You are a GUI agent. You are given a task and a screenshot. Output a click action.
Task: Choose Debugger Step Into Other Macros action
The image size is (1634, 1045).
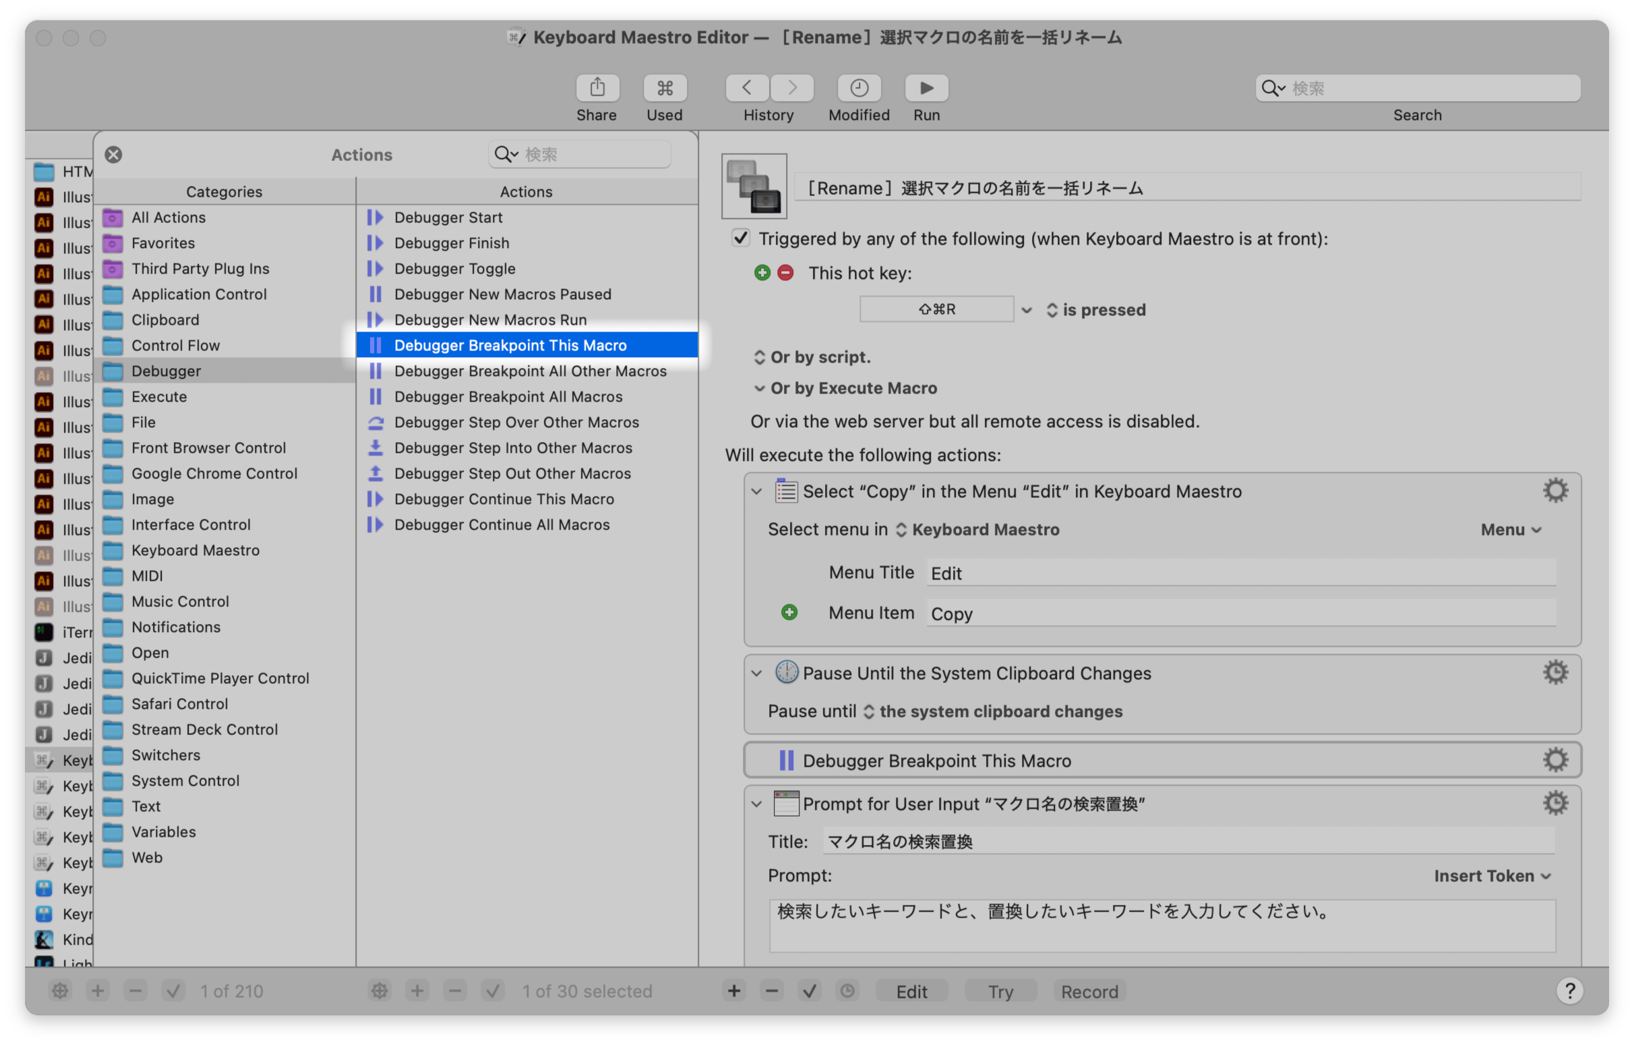point(512,448)
